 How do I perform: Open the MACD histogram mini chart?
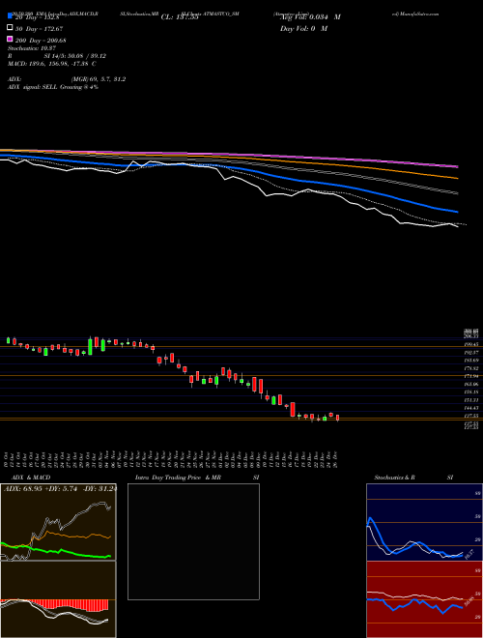click(x=58, y=599)
